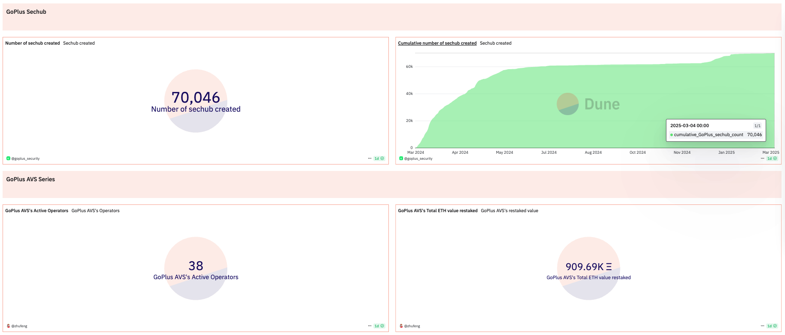Click 'GoPlus AVS's Active Operators' label under 38
785x335 pixels.
(x=196, y=277)
